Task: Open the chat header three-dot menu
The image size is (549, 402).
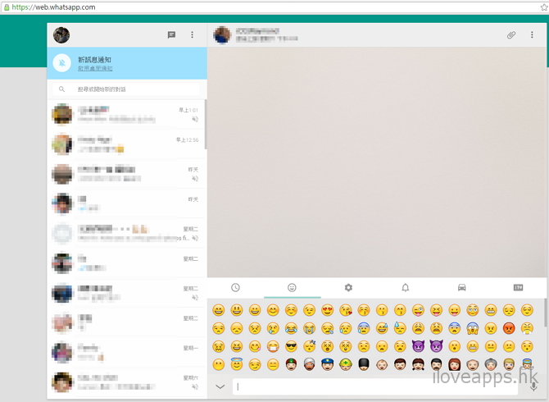Action: [x=532, y=35]
